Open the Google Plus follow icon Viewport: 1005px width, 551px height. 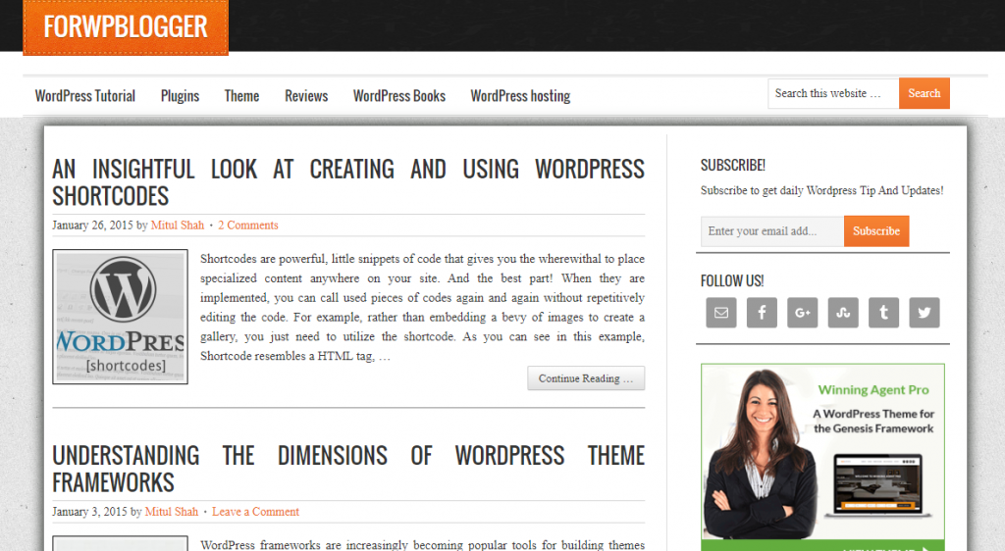click(x=803, y=313)
